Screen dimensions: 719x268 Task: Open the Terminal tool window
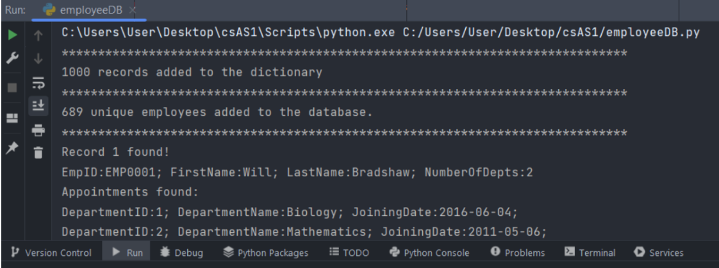590,253
